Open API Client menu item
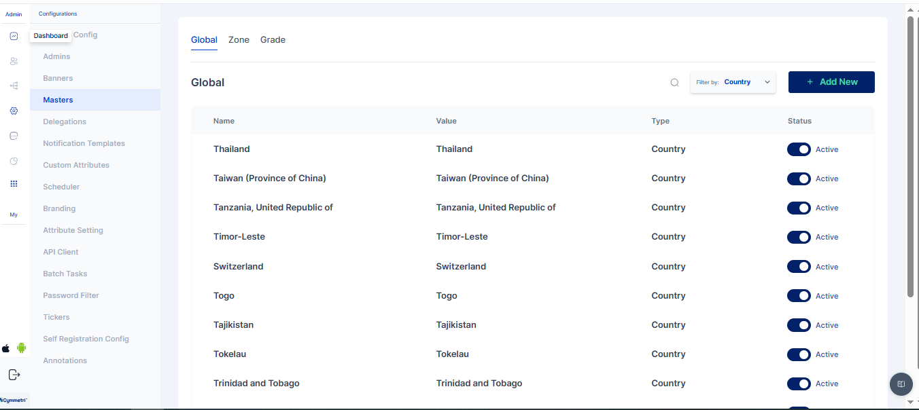The width and height of the screenshot is (919, 410). 60,252
